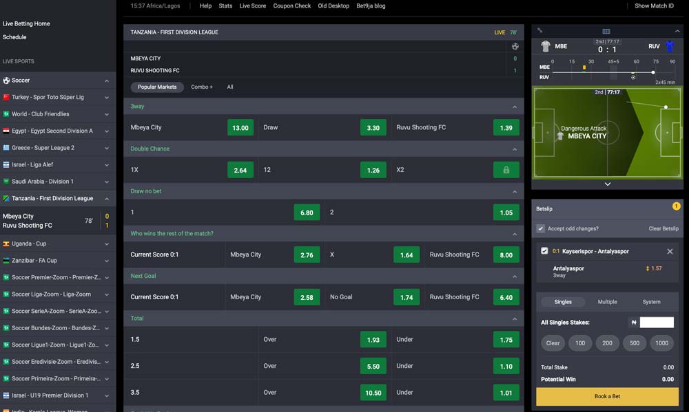The width and height of the screenshot is (689, 412).
Task: Open the Help menu link
Action: click(205, 6)
